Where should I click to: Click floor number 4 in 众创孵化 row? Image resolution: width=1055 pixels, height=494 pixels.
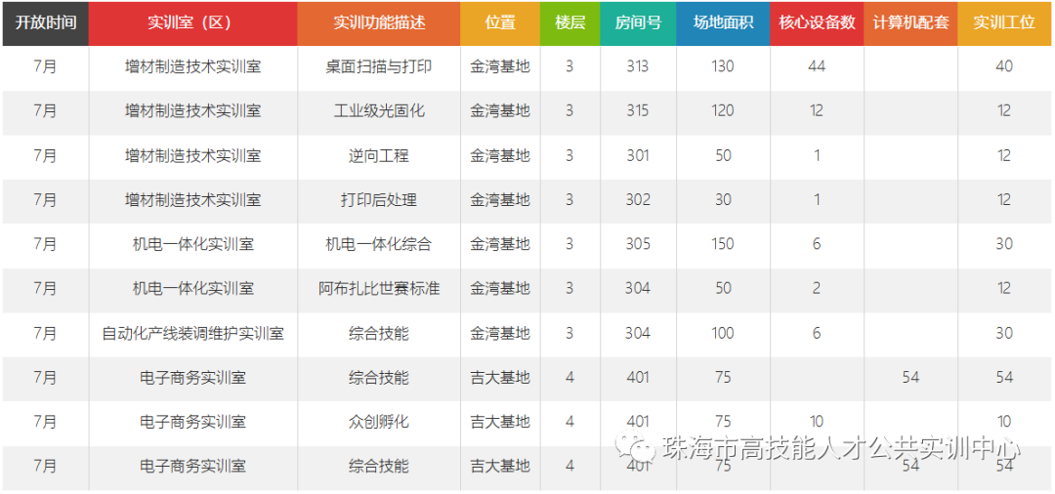point(570,422)
